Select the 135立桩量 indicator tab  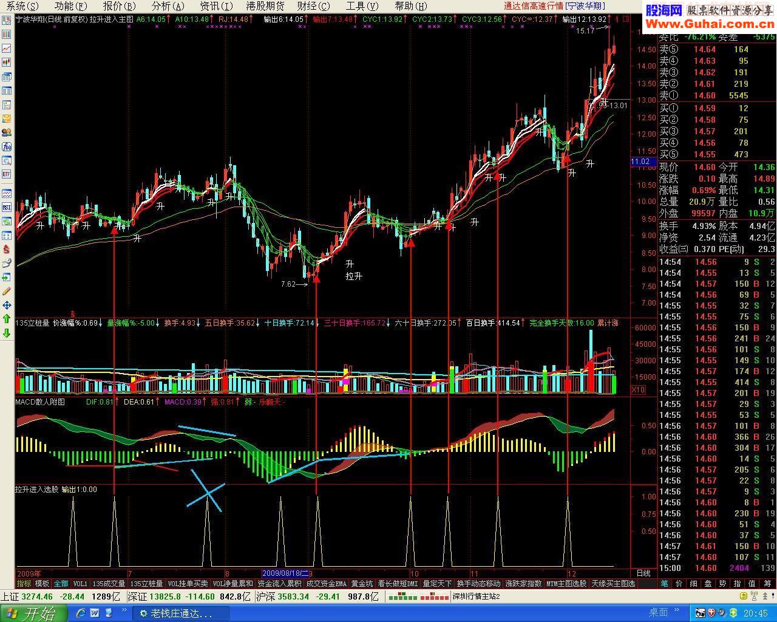point(146,584)
